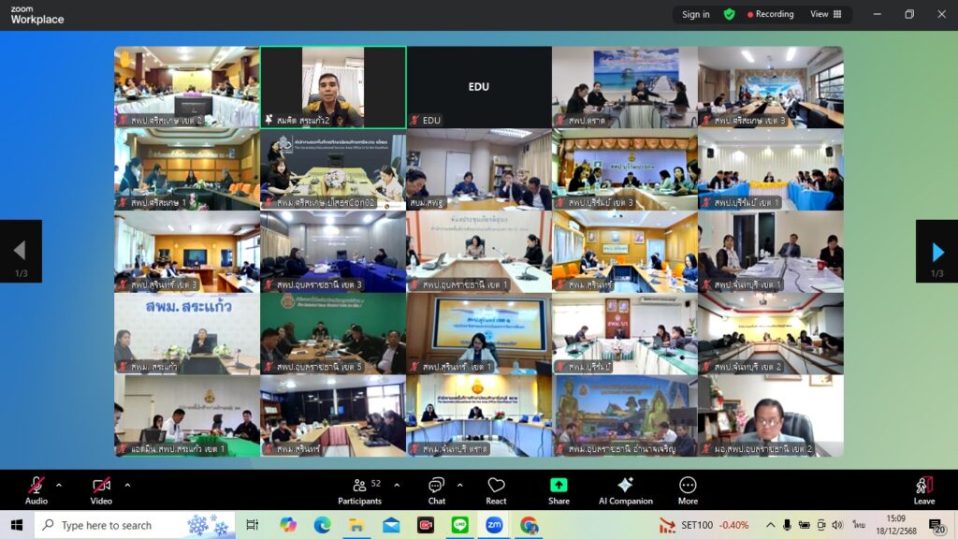Open LINE app from the taskbar
958x539 pixels.
click(459, 525)
